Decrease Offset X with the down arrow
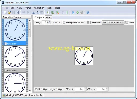137x99 pixels. (x=85, y=90)
